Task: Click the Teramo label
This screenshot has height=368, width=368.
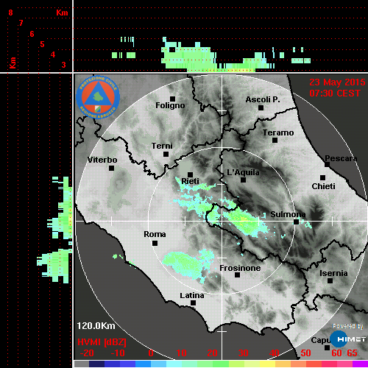Action: (278, 132)
